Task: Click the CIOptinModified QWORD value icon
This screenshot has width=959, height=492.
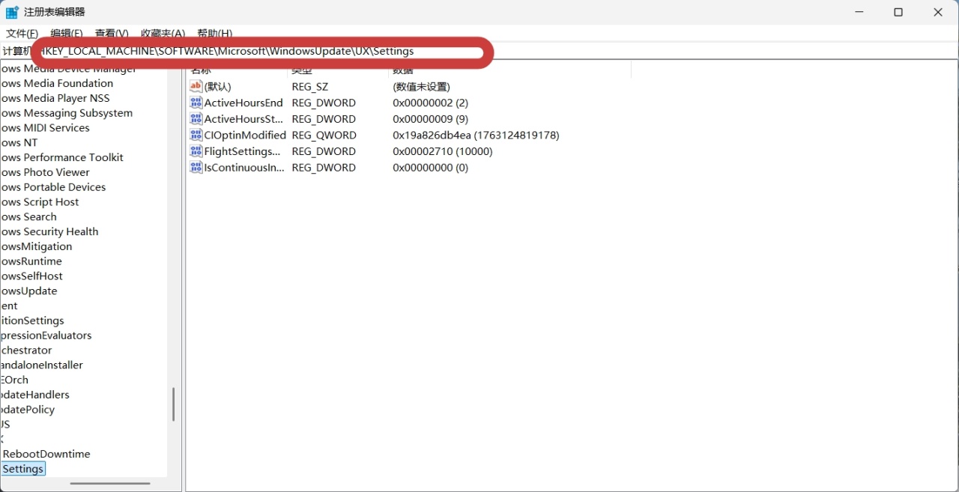Action: pyautogui.click(x=196, y=135)
